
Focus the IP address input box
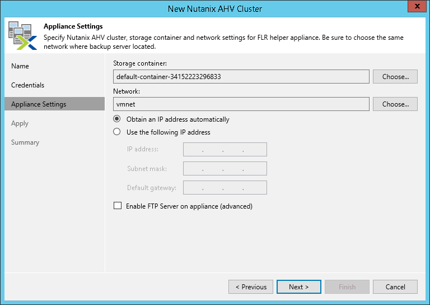pyautogui.click(x=225, y=149)
